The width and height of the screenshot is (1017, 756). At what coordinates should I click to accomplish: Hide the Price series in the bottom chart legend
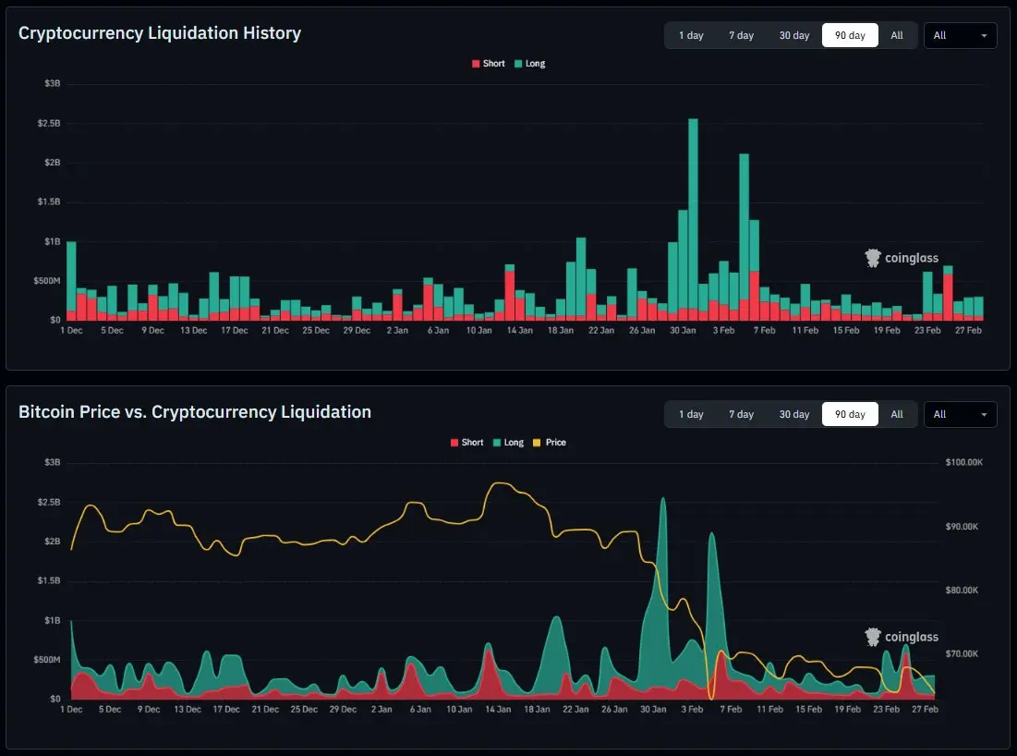point(550,443)
